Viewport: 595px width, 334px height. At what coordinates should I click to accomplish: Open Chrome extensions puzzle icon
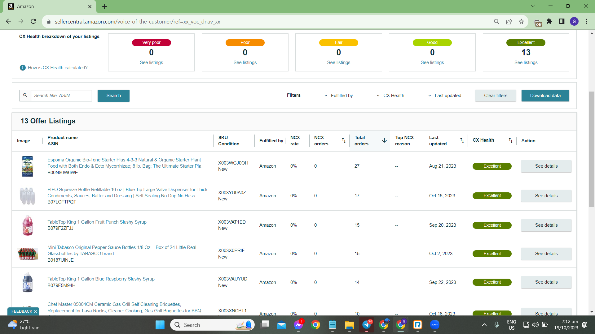[549, 21]
